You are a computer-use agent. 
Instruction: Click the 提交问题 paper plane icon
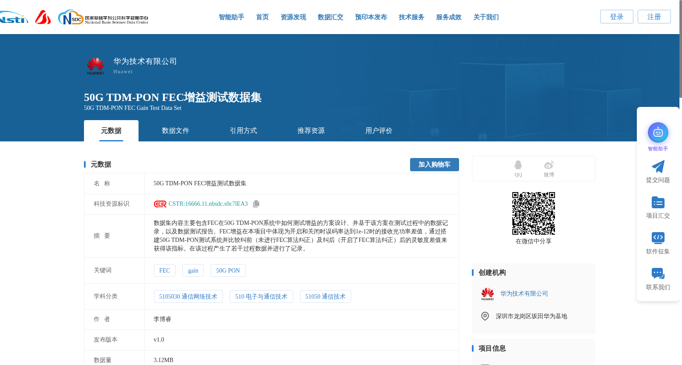point(658,167)
